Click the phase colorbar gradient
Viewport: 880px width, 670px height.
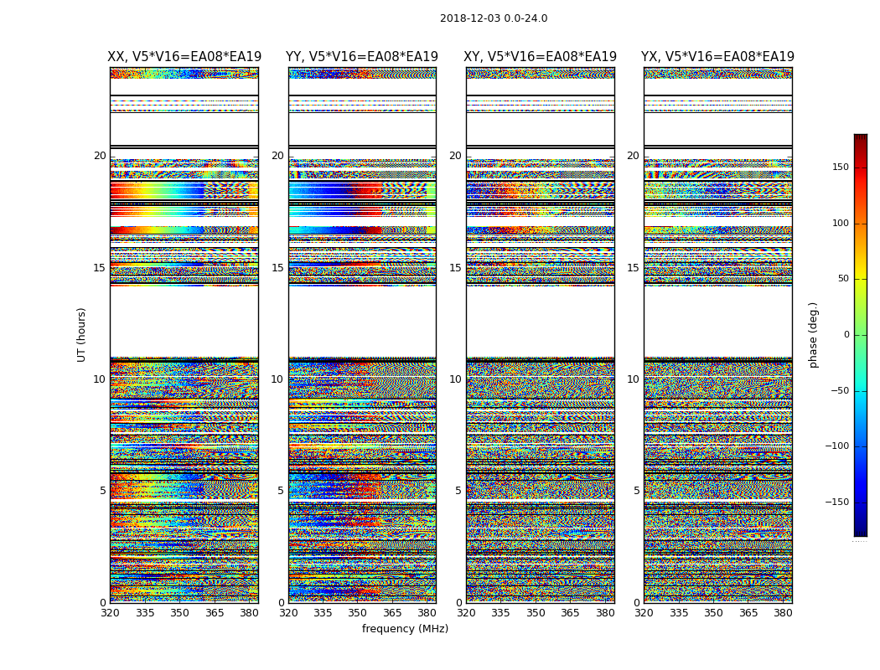(861, 335)
